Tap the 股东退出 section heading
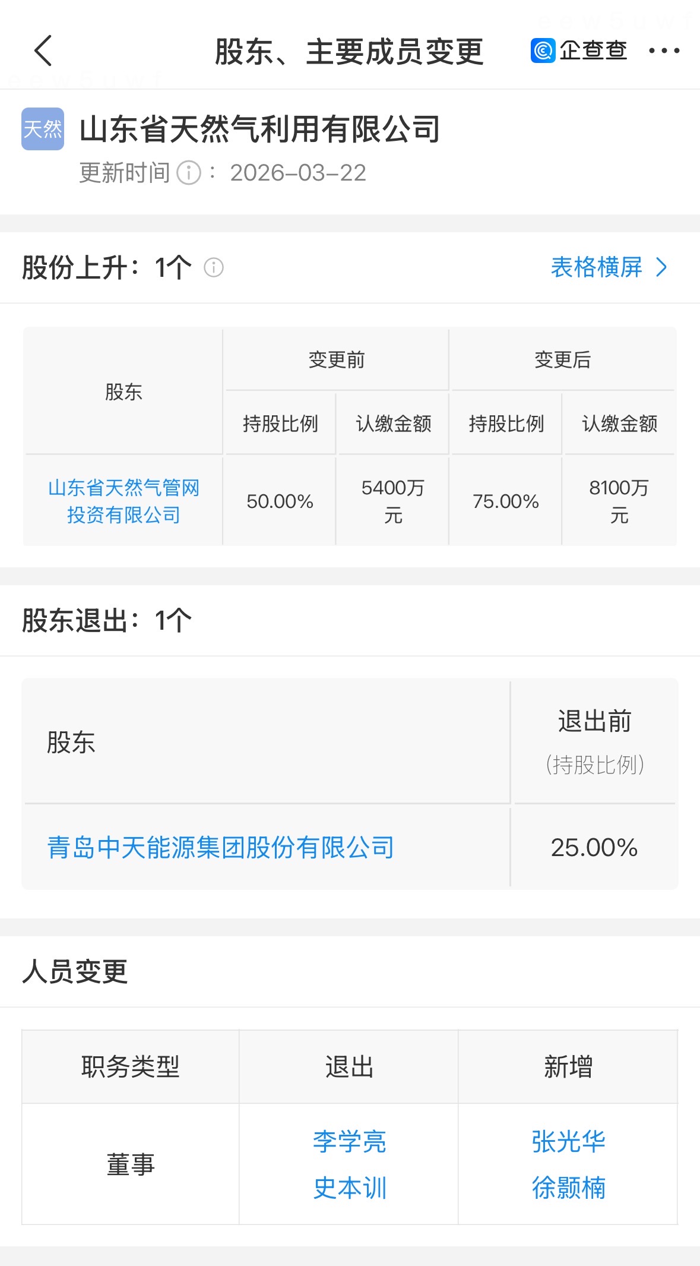Viewport: 700px width, 1266px height. (107, 621)
